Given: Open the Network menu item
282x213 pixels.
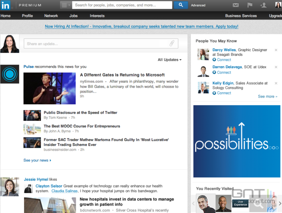Looking at the screenshot, I should tap(51, 16).
